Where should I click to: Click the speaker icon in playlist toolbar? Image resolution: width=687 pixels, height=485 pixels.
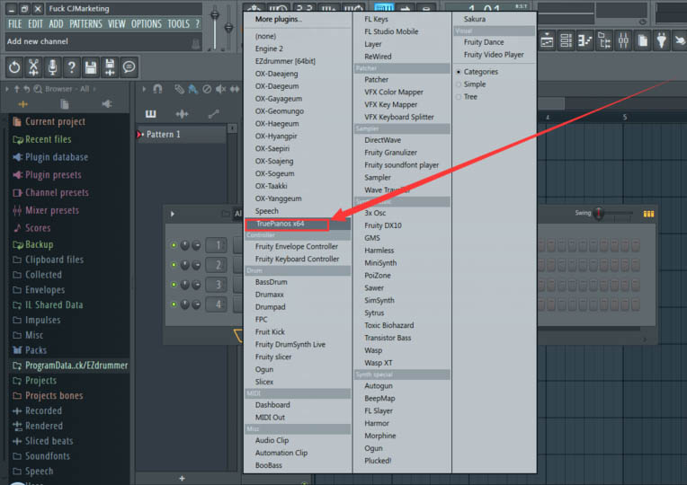[x=221, y=89]
